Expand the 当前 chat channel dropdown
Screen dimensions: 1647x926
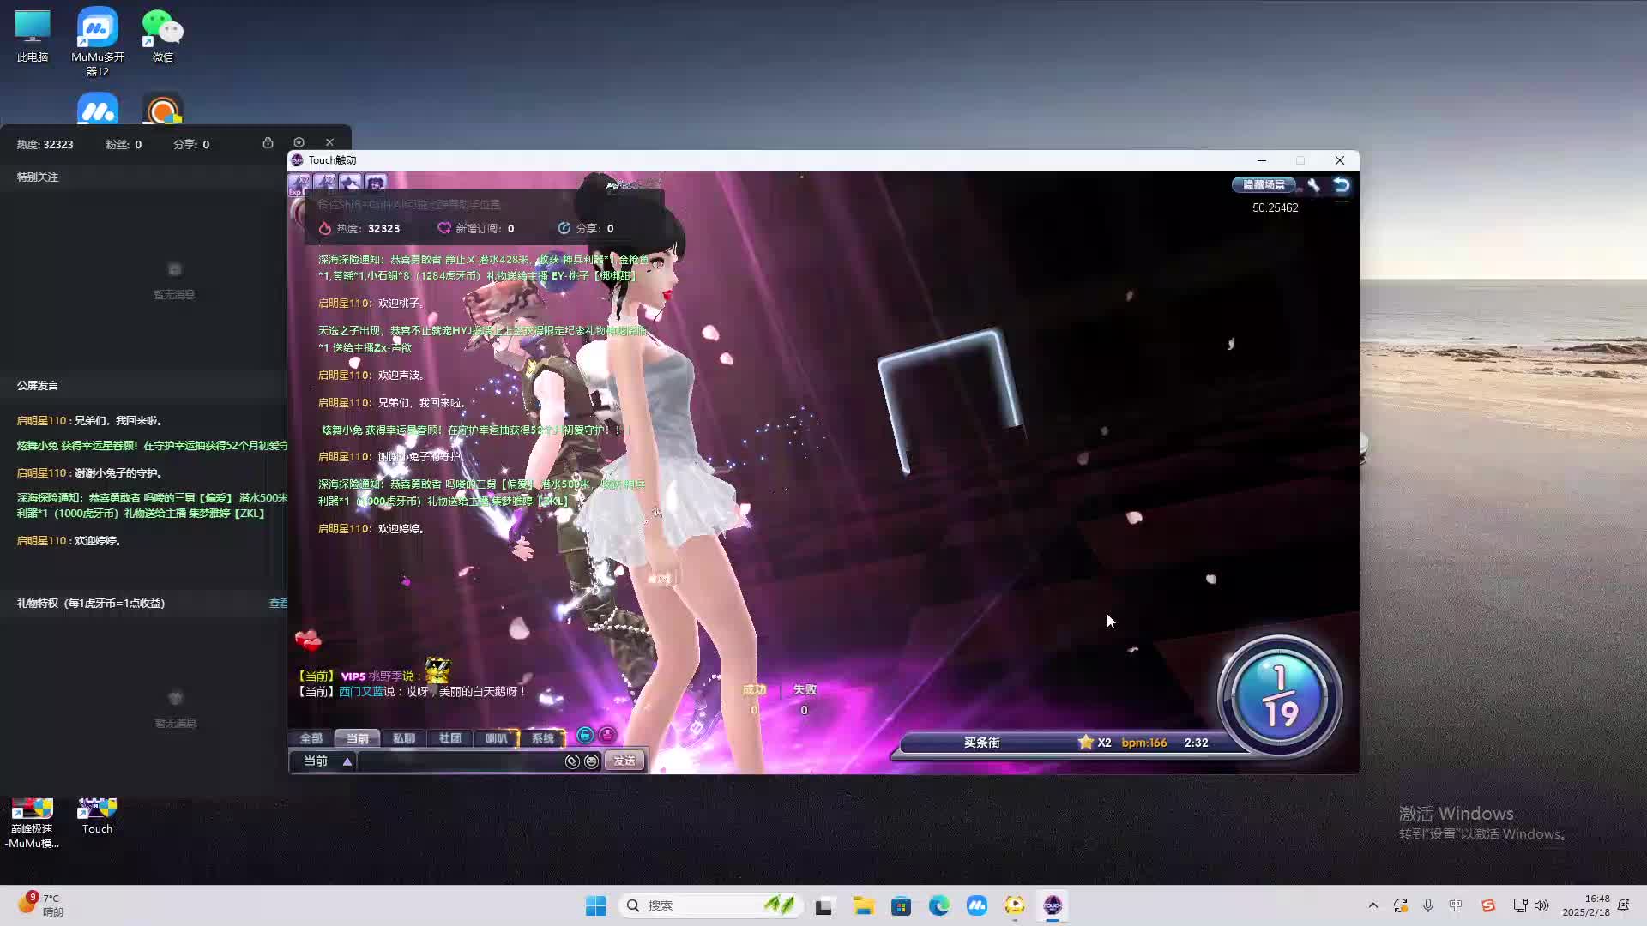coord(347,761)
